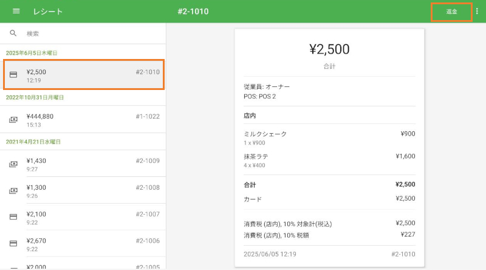Open receipt #2-1006 for ¥2,670
This screenshot has width=486, height=270.
[83, 244]
